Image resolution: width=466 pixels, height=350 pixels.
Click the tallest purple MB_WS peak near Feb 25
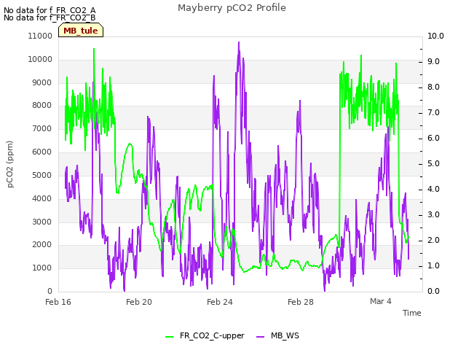coord(239,44)
